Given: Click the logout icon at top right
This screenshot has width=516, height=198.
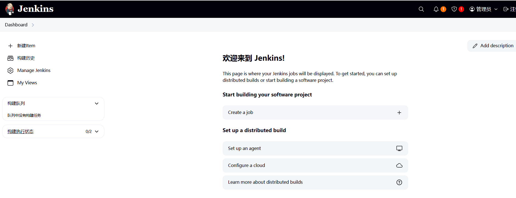Looking at the screenshot, I should (506, 9).
